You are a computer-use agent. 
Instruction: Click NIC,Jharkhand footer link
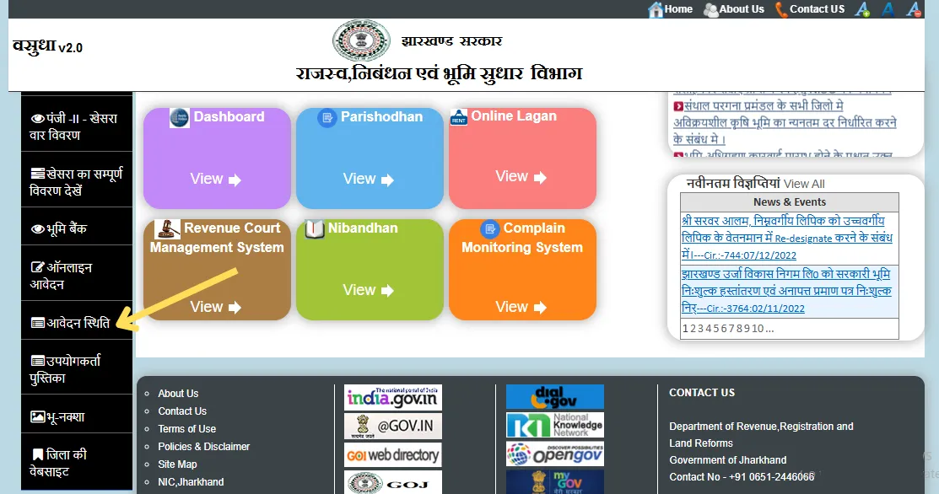191,482
